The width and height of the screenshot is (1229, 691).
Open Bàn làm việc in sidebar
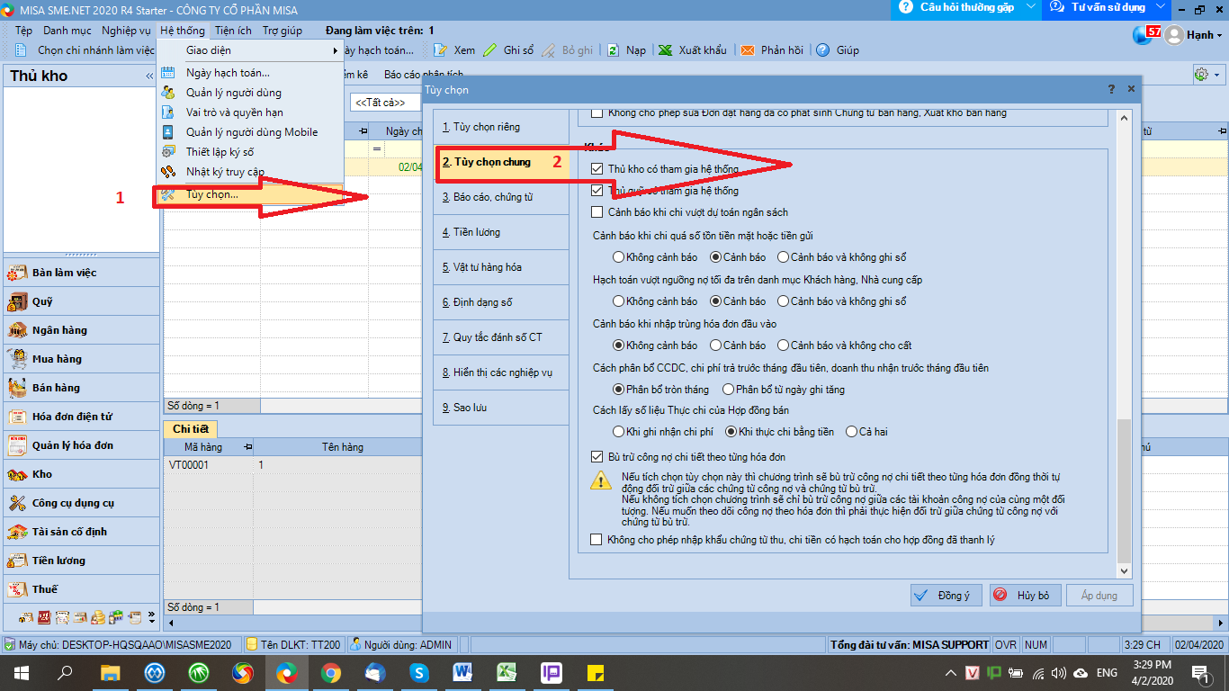pos(81,273)
